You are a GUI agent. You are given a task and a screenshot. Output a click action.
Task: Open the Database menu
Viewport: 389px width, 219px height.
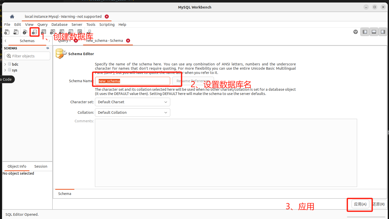point(60,25)
